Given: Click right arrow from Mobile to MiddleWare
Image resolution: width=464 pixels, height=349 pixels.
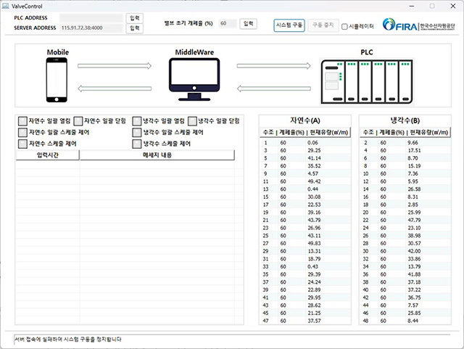Looking at the screenshot, I should (115, 66).
